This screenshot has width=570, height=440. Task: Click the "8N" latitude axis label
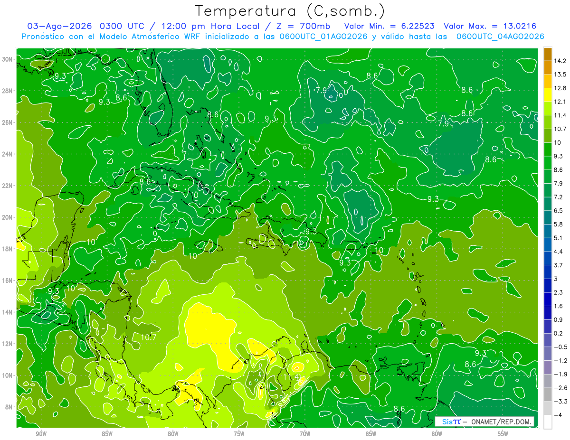pyautogui.click(x=9, y=407)
